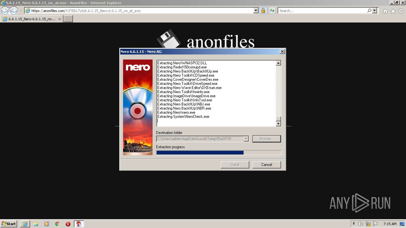
Task: Click the search magnifier icon
Action: pos(369,10)
